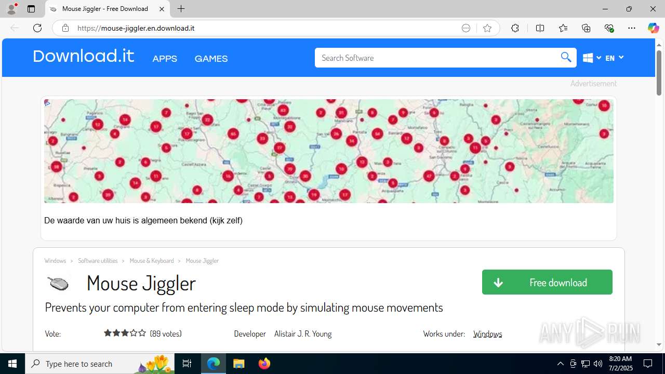Refresh the current page
This screenshot has height=374, width=665.
point(37,28)
